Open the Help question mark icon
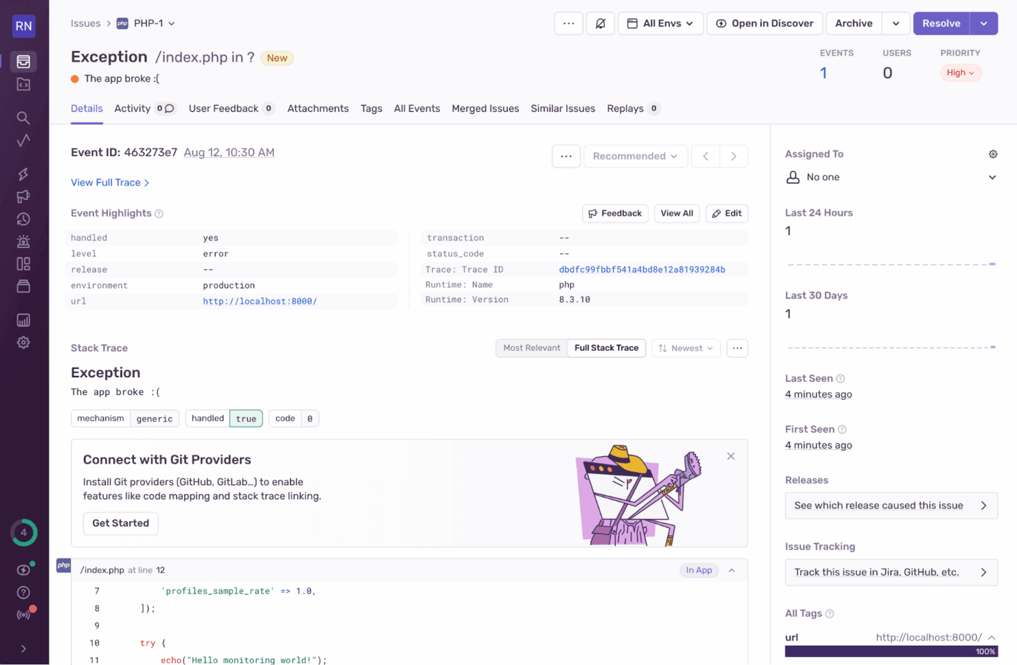The image size is (1017, 665). point(24,592)
